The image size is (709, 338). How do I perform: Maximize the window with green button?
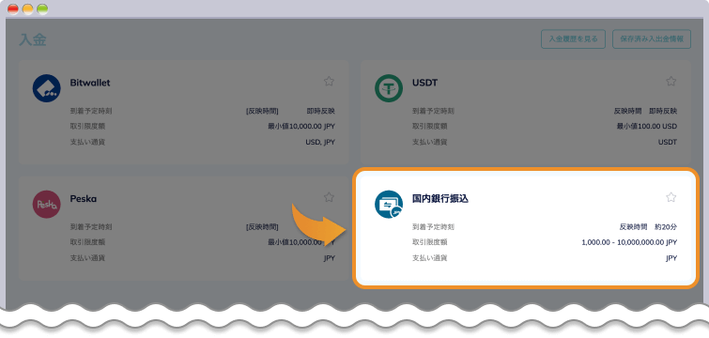click(x=42, y=9)
